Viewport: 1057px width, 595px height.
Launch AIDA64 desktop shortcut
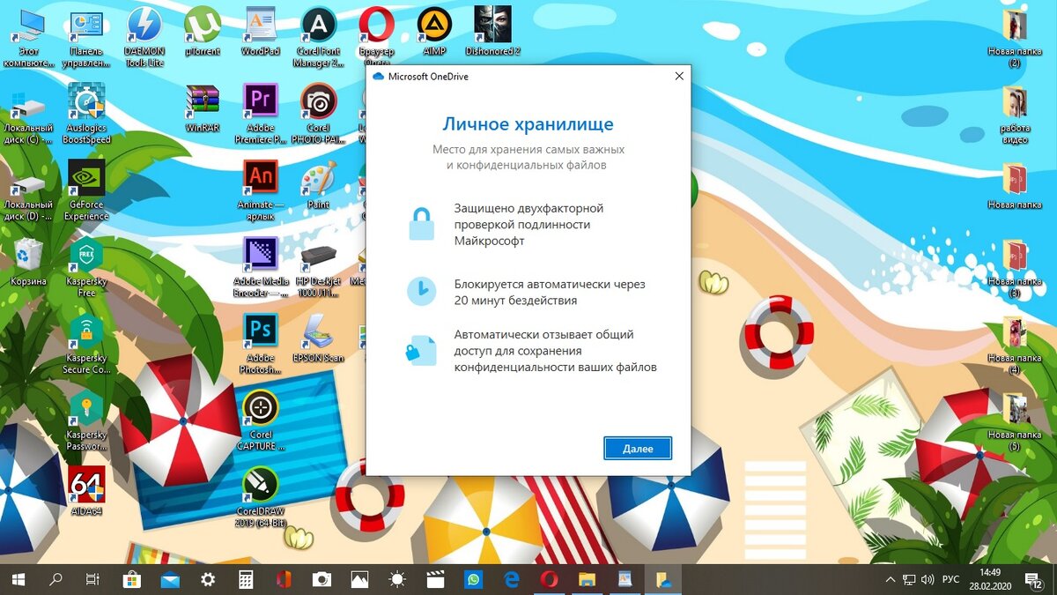(86, 491)
